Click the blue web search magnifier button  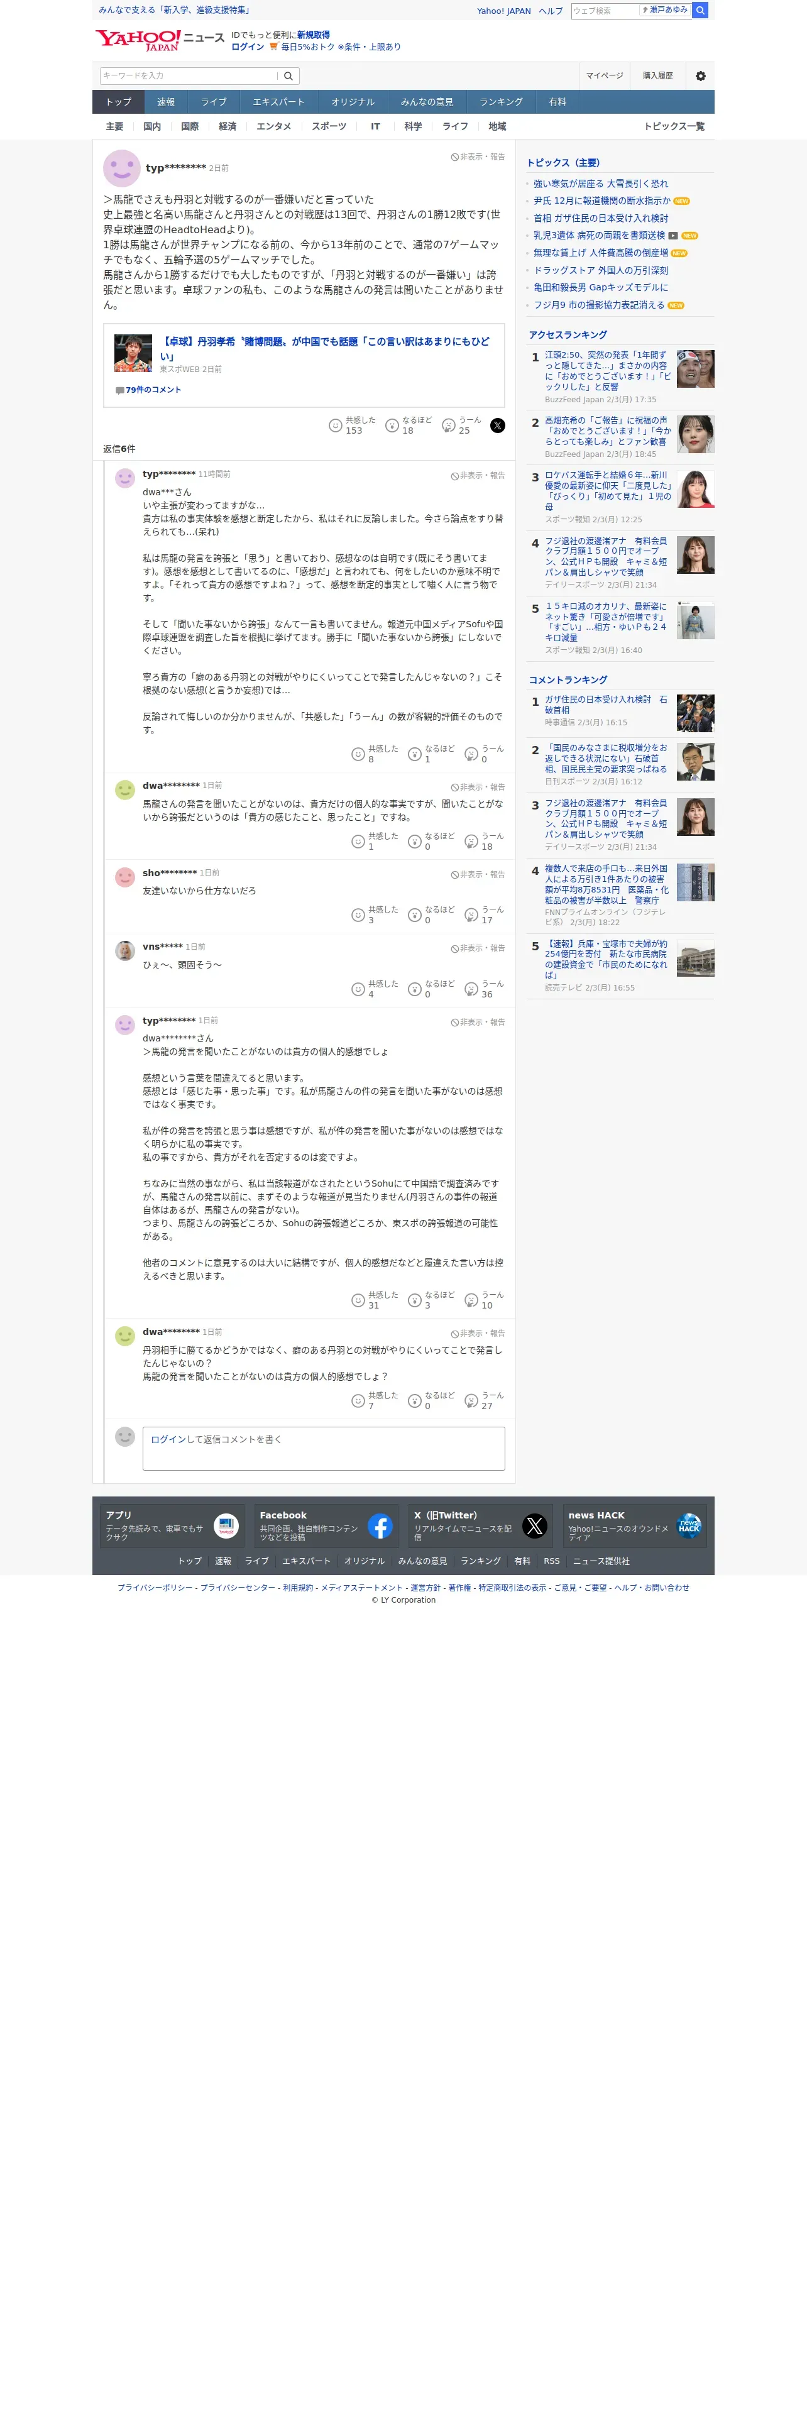pos(700,10)
